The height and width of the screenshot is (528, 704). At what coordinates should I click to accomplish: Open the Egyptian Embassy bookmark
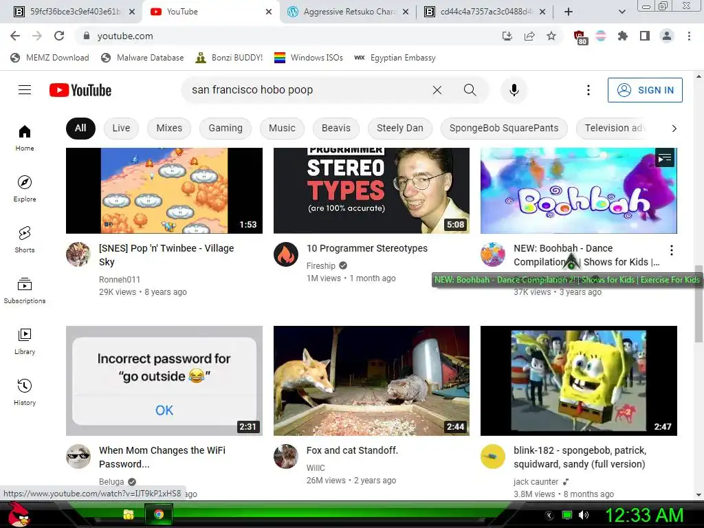coord(395,58)
